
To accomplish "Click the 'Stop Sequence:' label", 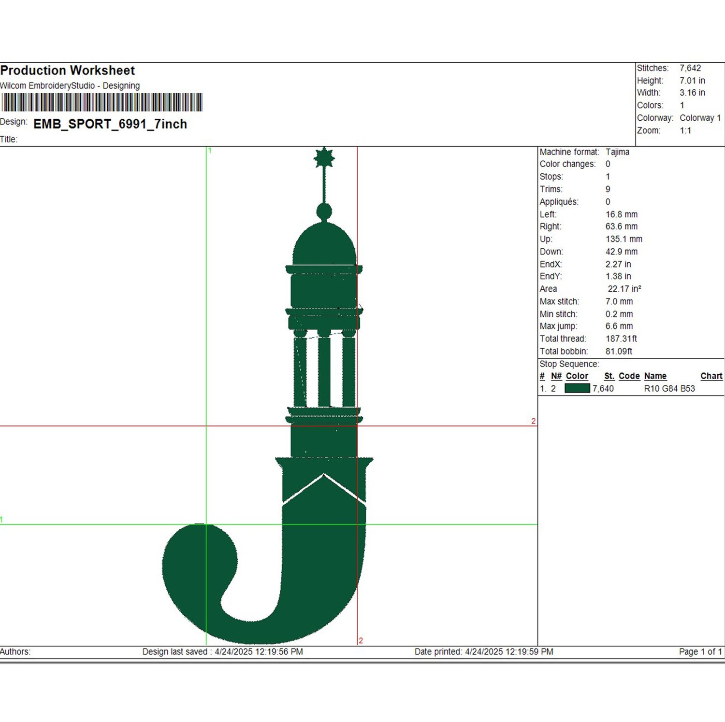I will click(569, 364).
